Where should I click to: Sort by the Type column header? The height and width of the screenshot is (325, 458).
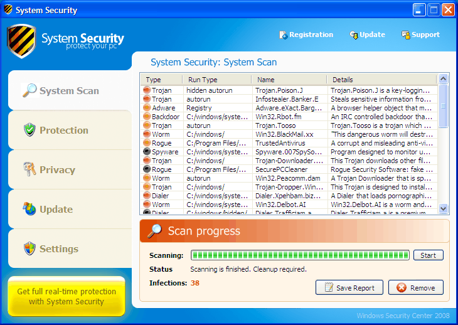(161, 80)
